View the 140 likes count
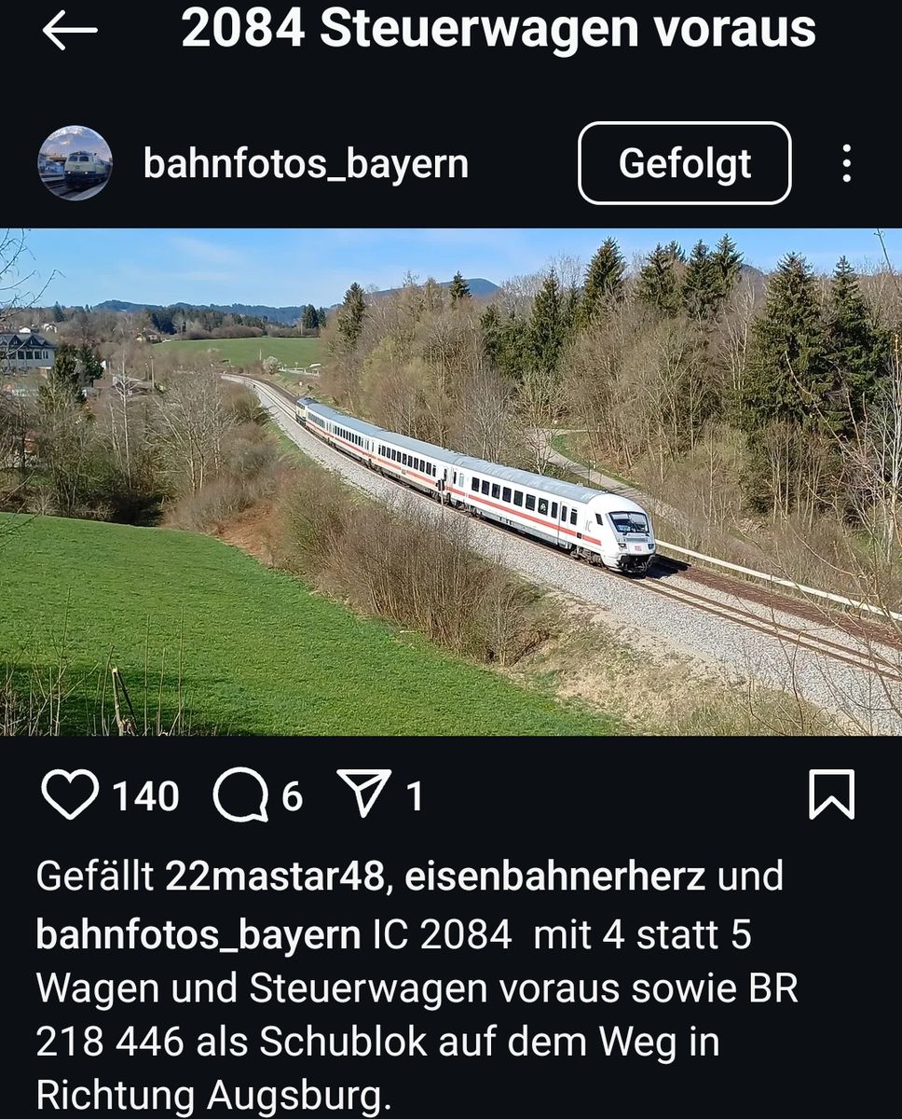The height and width of the screenshot is (1119, 902). [145, 796]
